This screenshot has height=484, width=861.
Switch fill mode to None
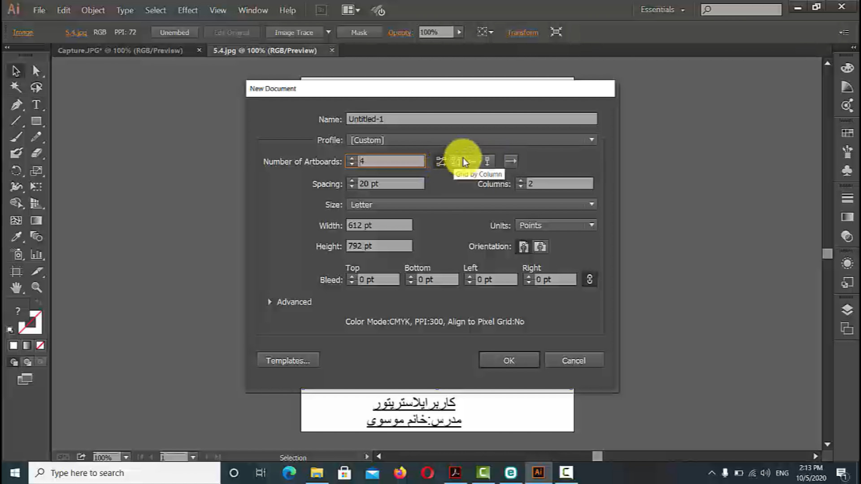point(40,345)
